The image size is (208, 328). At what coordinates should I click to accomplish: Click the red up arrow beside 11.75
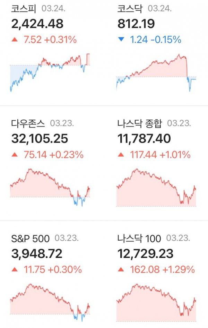point(15,269)
